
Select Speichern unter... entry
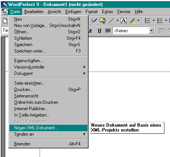48,51
